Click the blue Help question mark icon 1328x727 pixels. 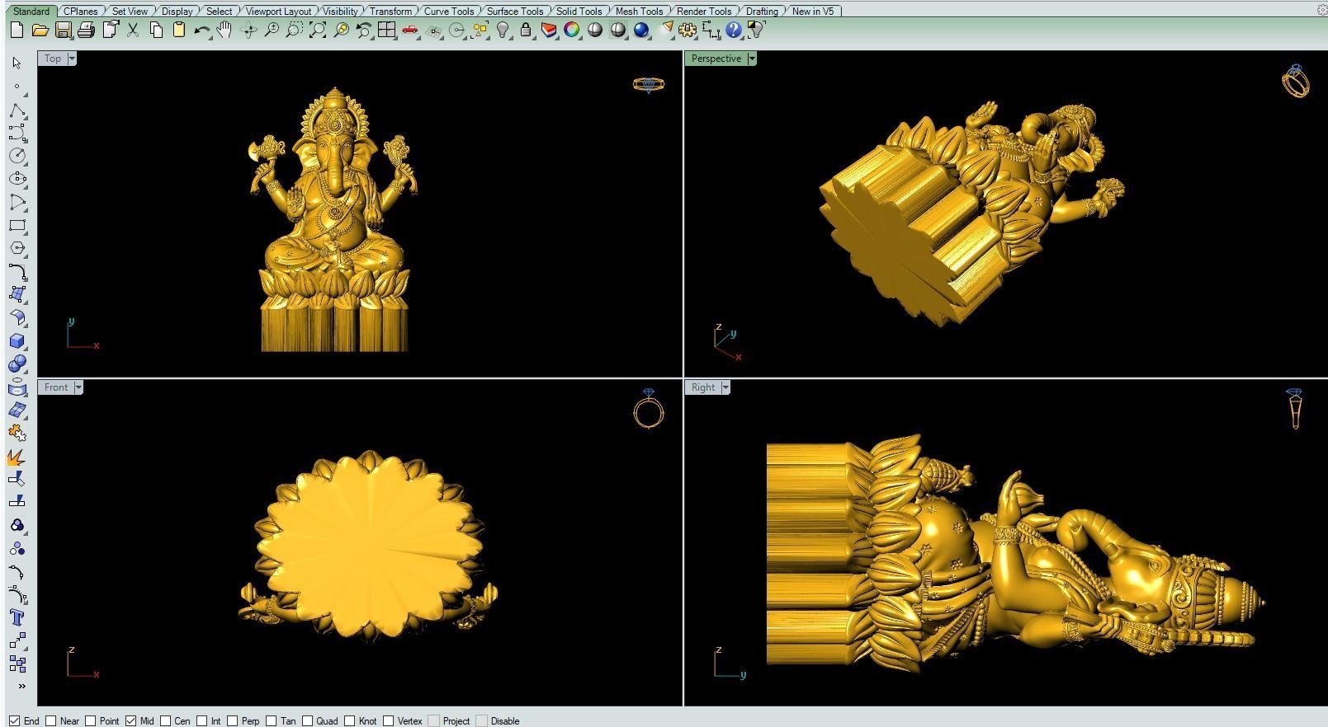(x=733, y=30)
